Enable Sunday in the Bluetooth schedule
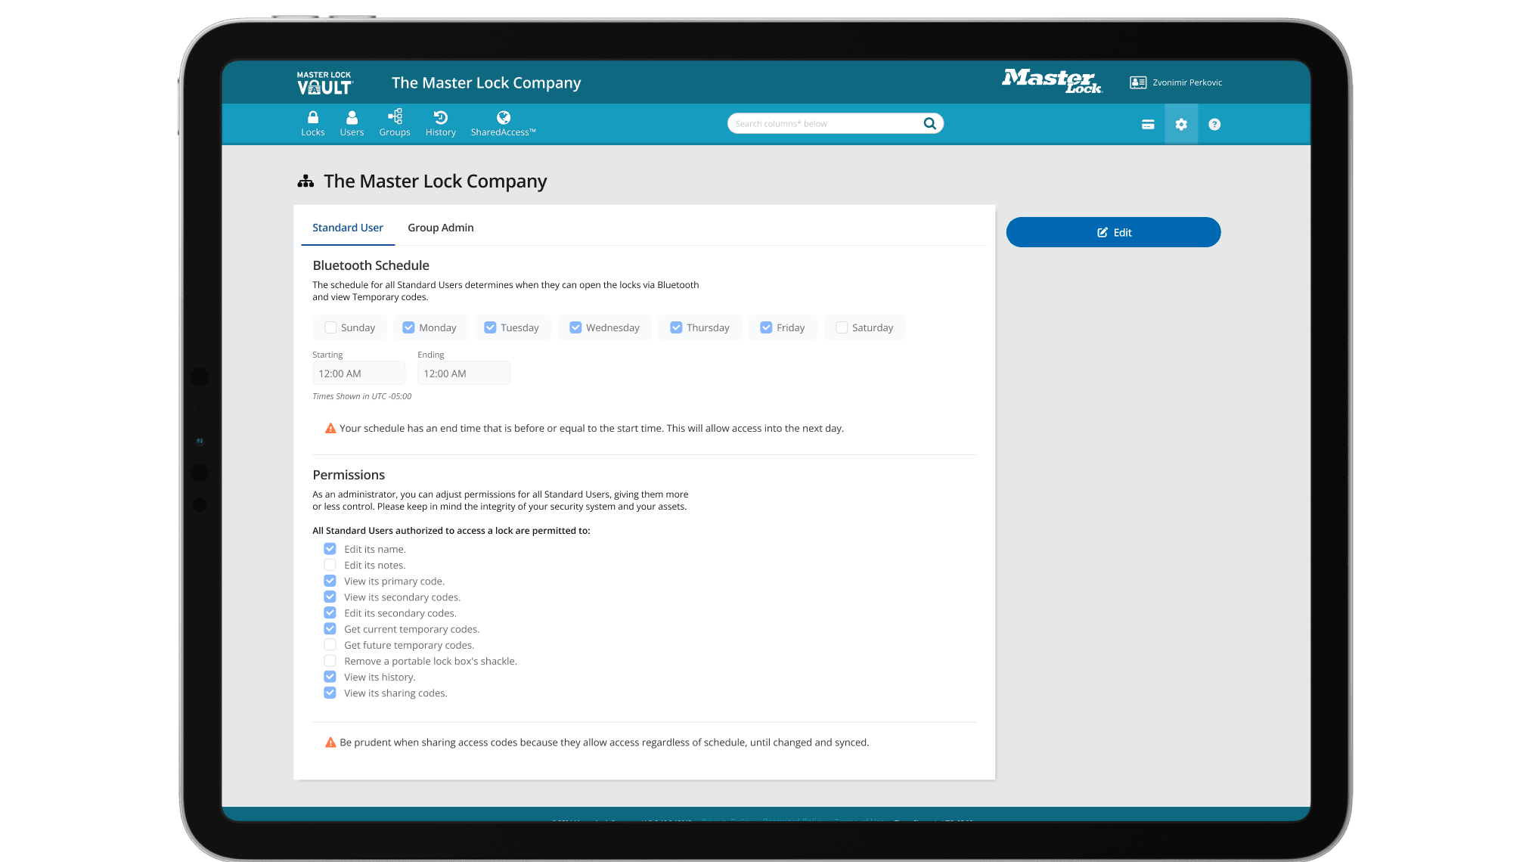The width and height of the screenshot is (1532, 862). (x=330, y=327)
